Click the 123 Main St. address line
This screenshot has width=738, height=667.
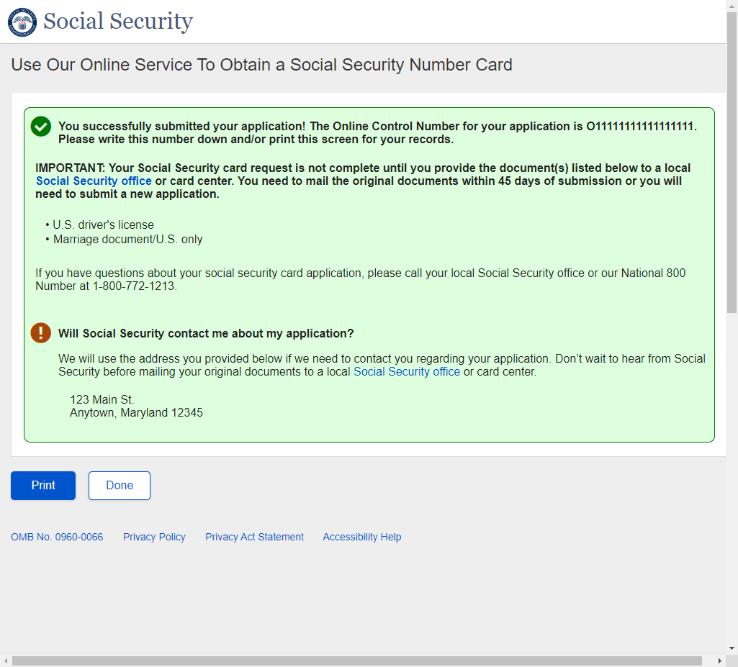point(102,399)
